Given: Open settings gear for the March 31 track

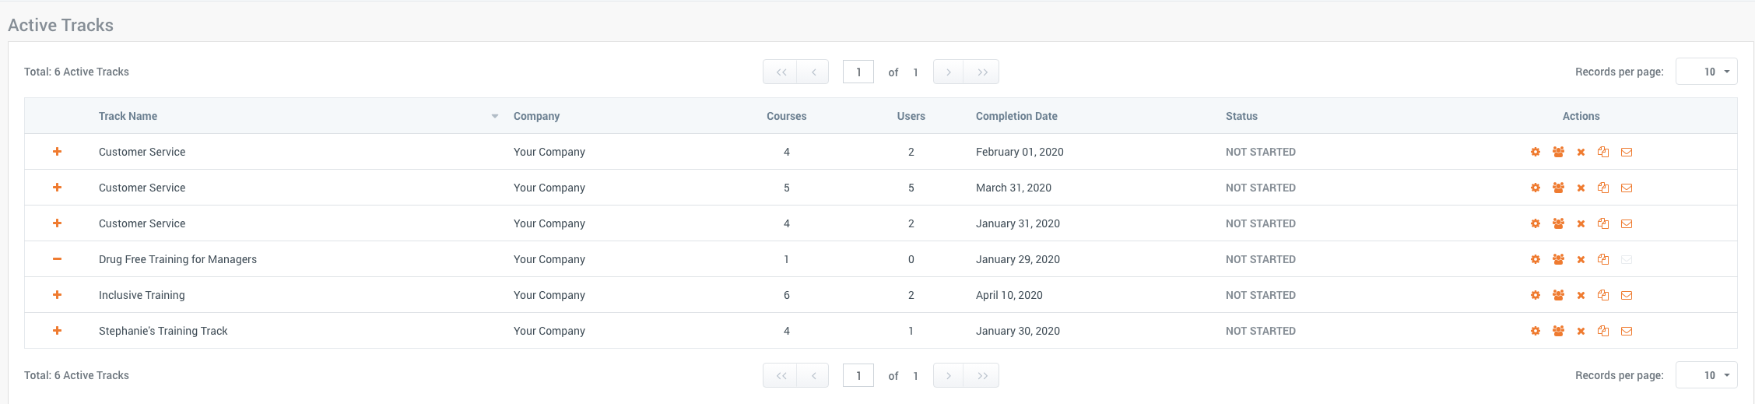Looking at the screenshot, I should point(1535,188).
